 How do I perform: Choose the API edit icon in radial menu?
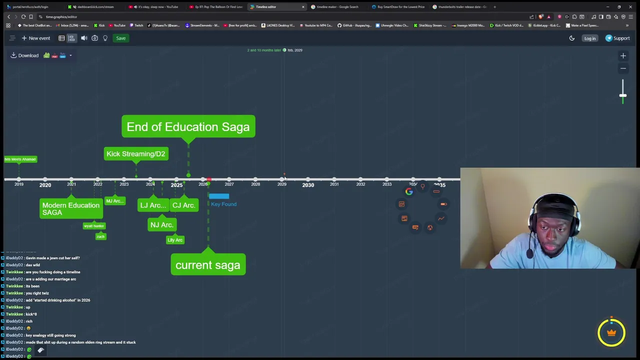click(415, 227)
